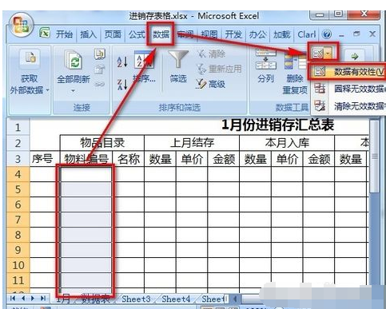
Task: Sort descending Z to A
Action: (x=122, y=84)
